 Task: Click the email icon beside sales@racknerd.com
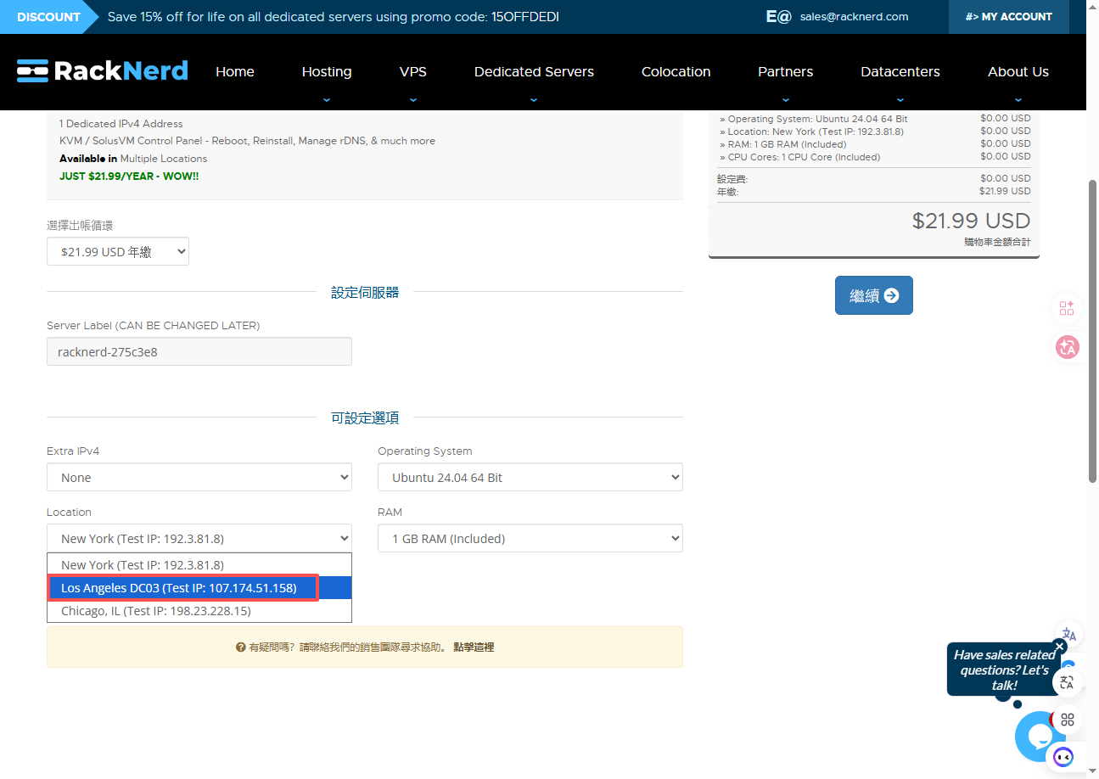coord(778,16)
